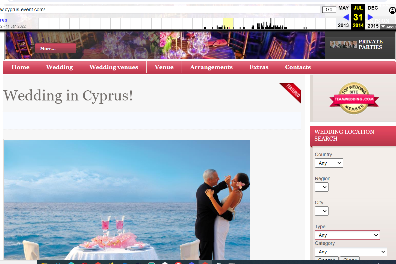Click the TeamWedding.com member badge
396x264 pixels.
354,99
